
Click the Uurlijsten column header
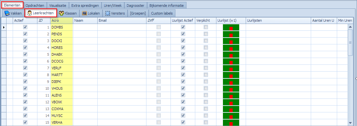tap(278, 20)
